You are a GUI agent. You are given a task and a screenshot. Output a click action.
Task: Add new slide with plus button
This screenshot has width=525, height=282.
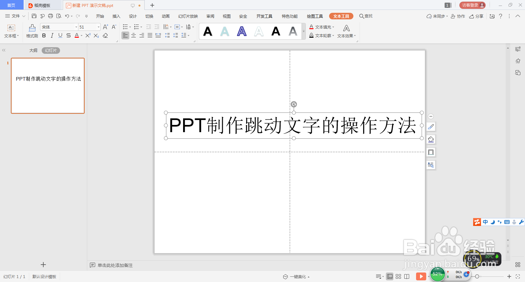(x=43, y=264)
